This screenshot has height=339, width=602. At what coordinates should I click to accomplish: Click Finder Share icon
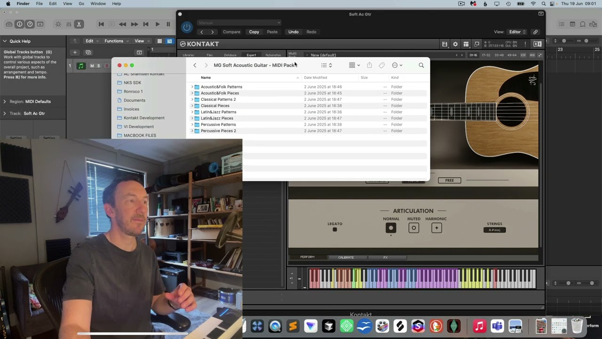[x=369, y=65]
